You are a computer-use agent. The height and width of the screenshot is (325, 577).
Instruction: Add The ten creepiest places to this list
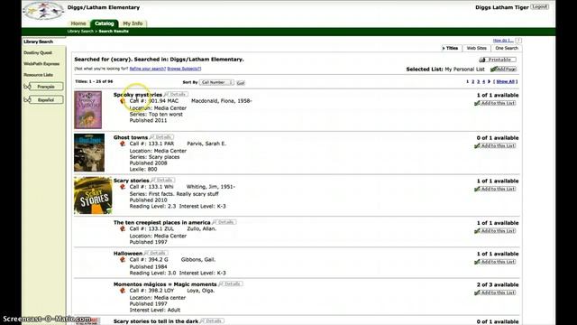tap(495, 231)
